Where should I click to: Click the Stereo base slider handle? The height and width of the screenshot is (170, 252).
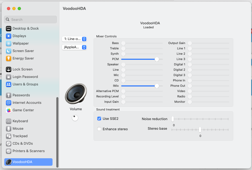click(200, 130)
